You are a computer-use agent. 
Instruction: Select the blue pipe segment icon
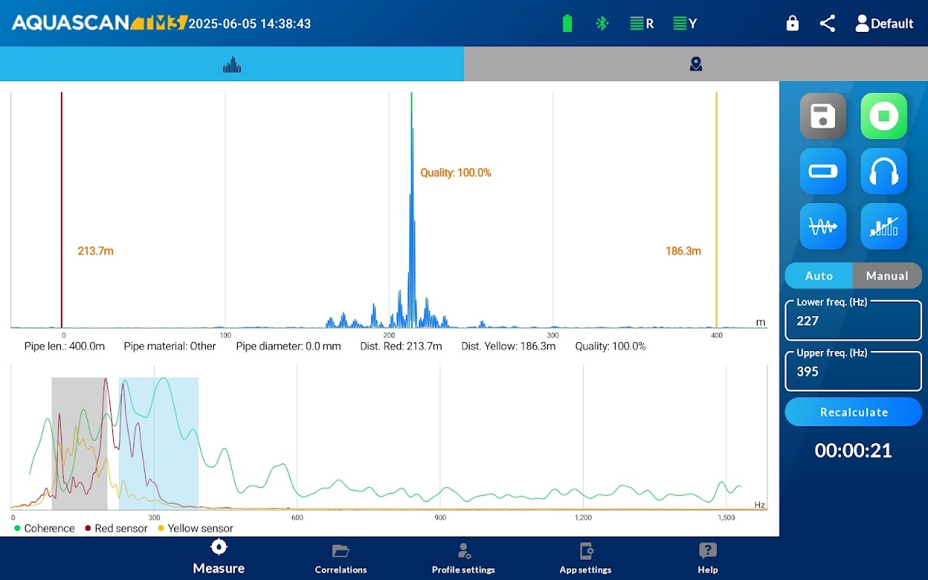pos(823,171)
